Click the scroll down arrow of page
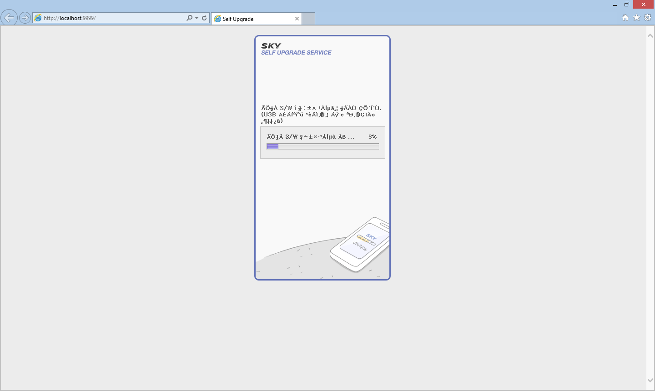 [650, 381]
